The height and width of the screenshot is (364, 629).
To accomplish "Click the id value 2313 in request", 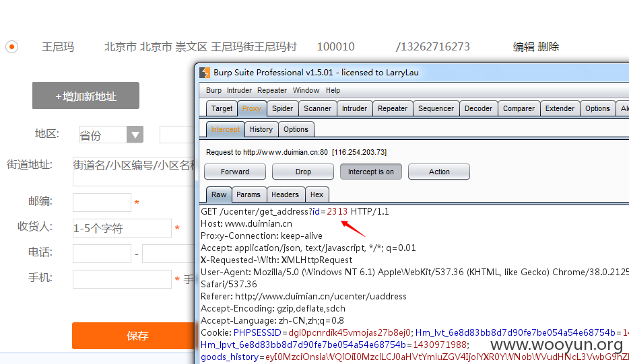I will click(337, 212).
